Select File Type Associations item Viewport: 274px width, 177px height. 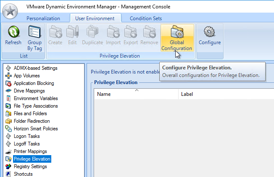pos(36,106)
